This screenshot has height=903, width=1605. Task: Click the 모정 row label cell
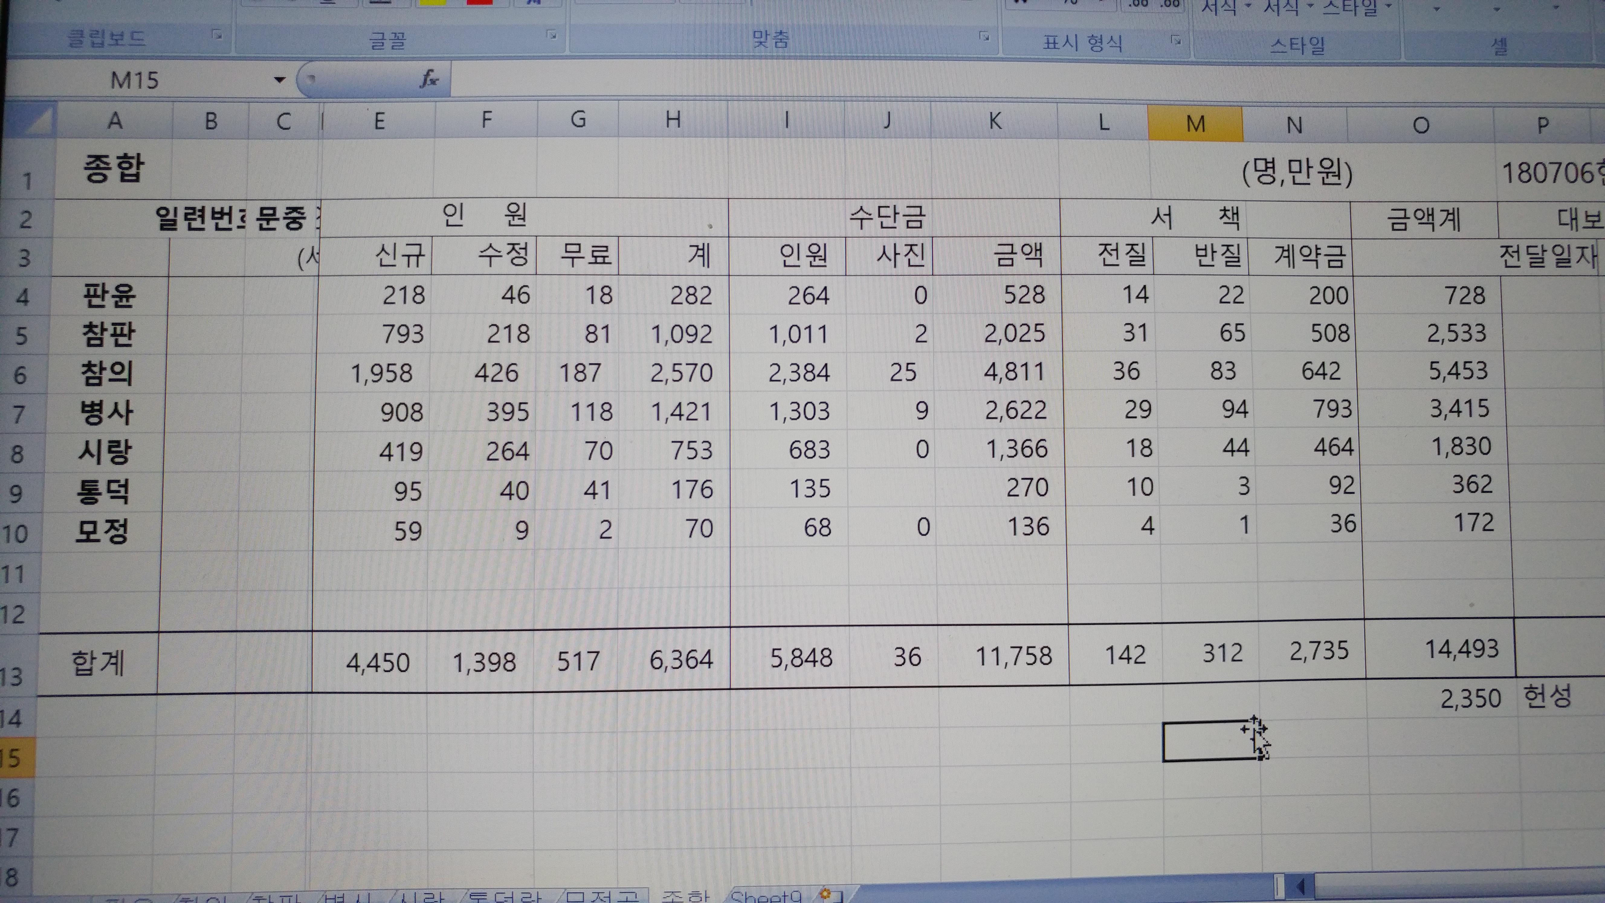click(x=102, y=531)
